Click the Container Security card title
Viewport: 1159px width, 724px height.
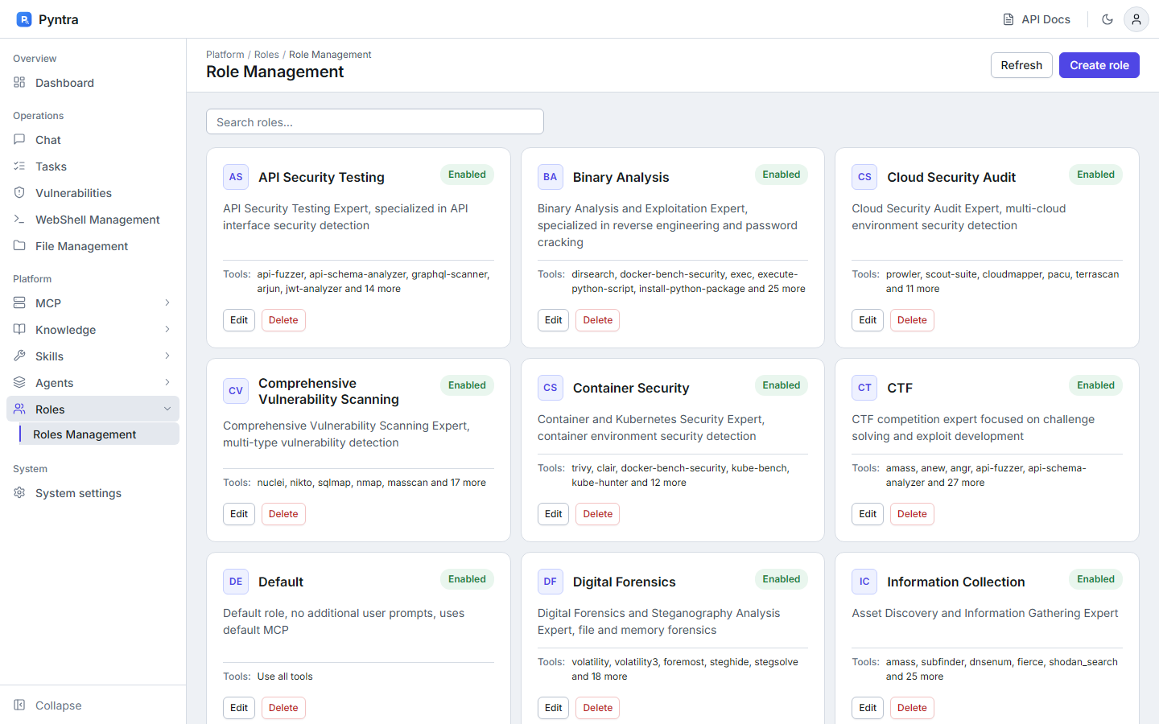[x=631, y=388]
